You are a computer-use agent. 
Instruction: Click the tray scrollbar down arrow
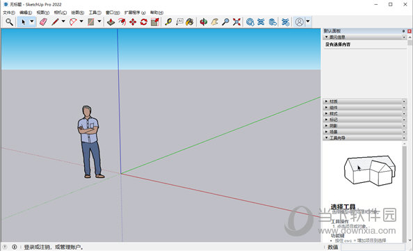click(410, 240)
